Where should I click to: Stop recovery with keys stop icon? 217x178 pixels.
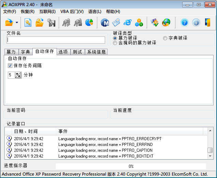tap(78, 23)
